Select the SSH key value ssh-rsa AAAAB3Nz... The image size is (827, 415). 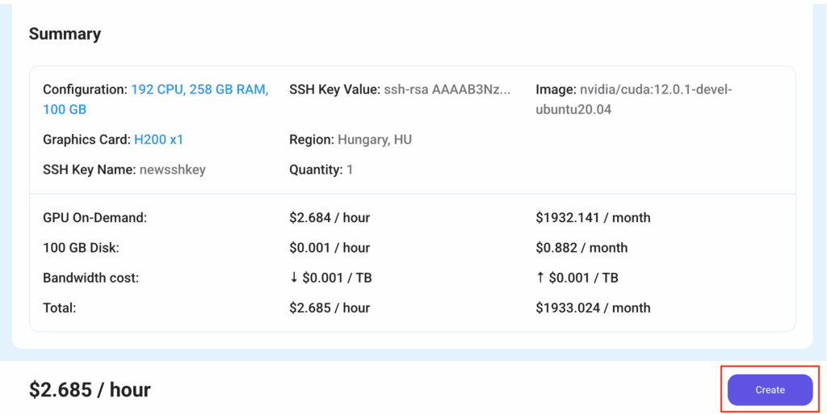tap(447, 90)
